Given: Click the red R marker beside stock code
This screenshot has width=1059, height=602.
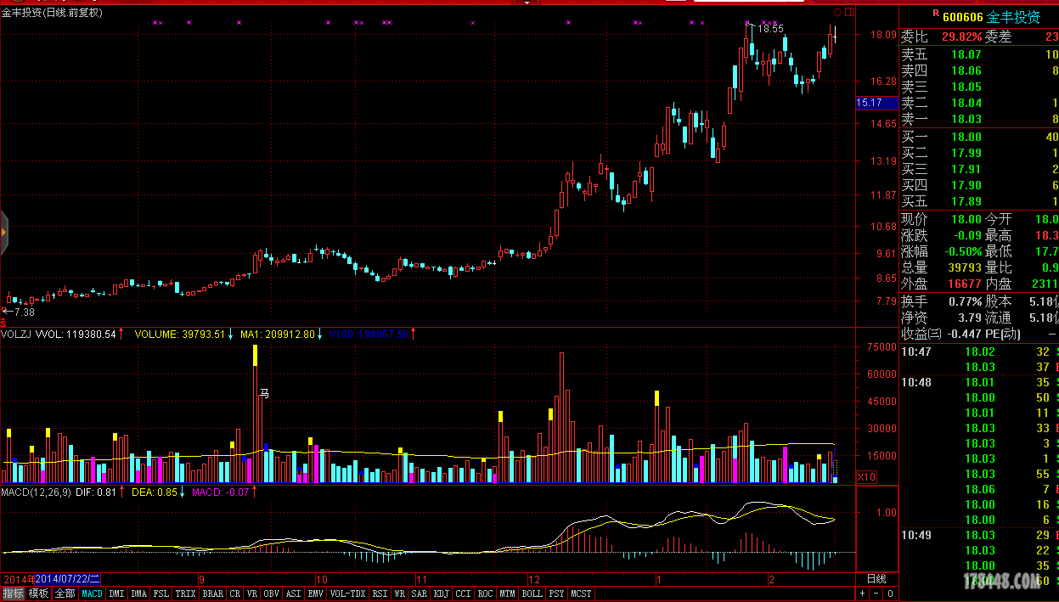Looking at the screenshot, I should (935, 13).
